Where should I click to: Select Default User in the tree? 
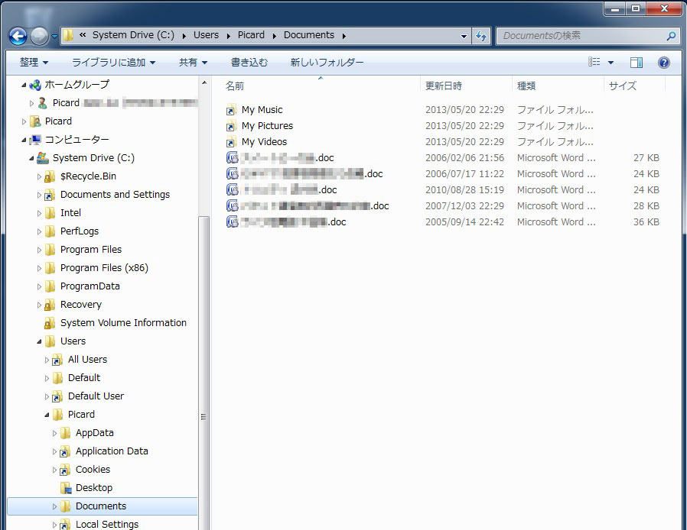(x=96, y=396)
